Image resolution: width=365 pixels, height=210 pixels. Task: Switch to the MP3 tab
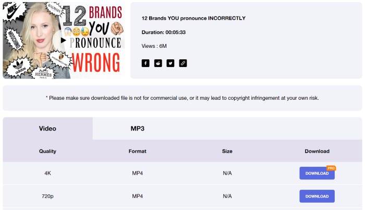tap(137, 128)
